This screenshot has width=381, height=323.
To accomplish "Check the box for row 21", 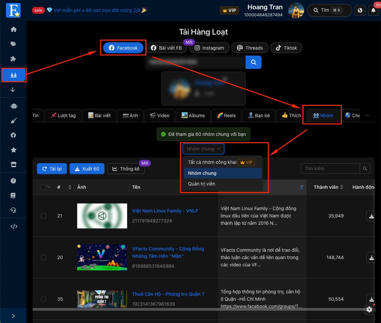I will point(44,216).
